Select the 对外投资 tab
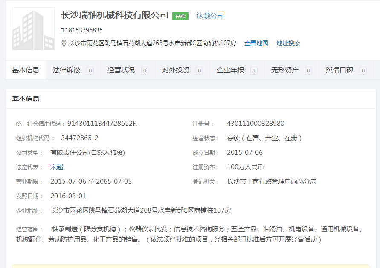This screenshot has height=268, width=380. pos(176,70)
